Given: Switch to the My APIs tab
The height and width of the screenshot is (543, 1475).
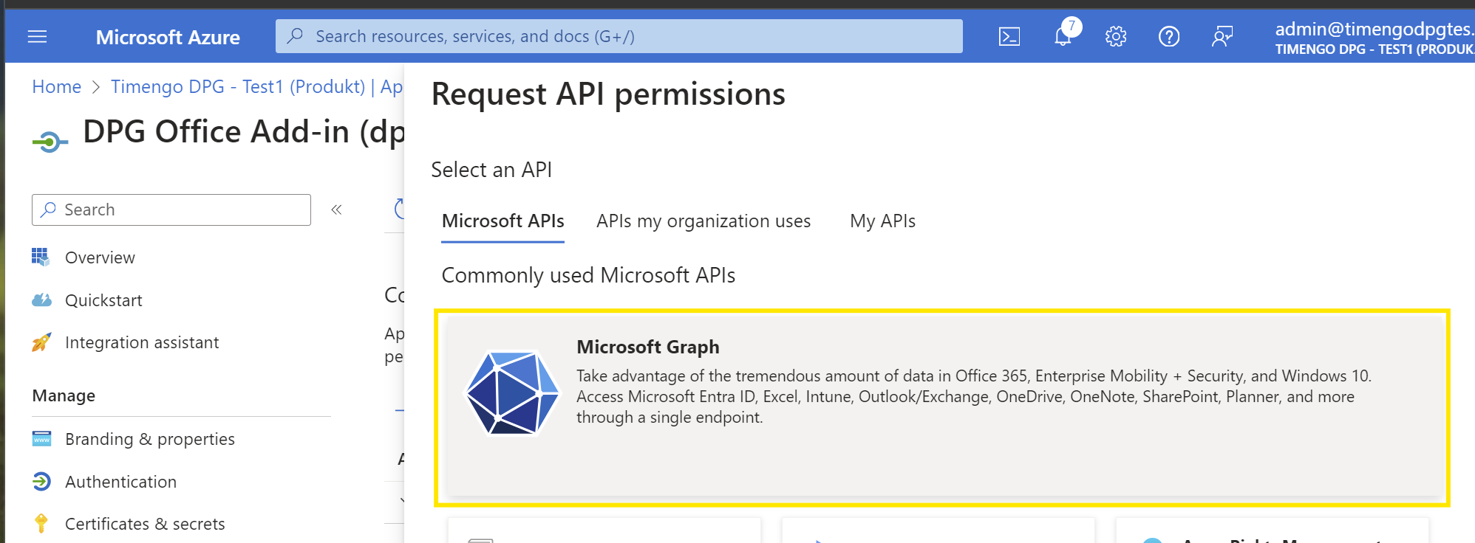Looking at the screenshot, I should click(882, 221).
